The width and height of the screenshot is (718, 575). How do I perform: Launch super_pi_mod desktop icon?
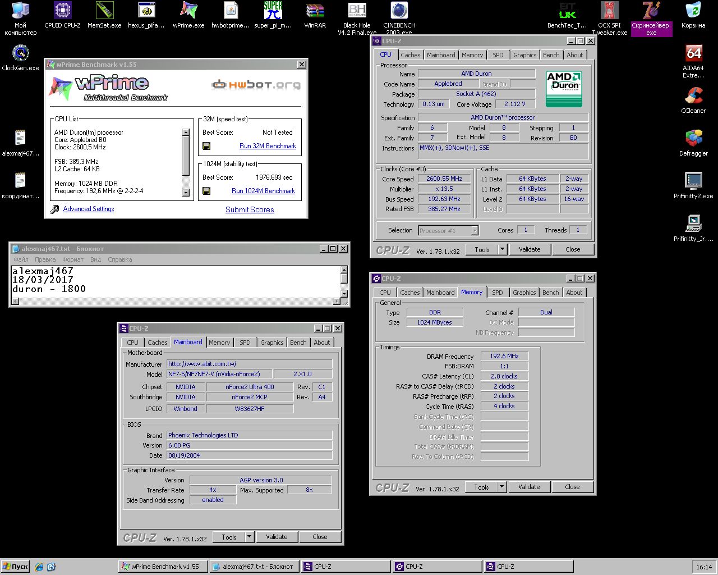click(273, 15)
